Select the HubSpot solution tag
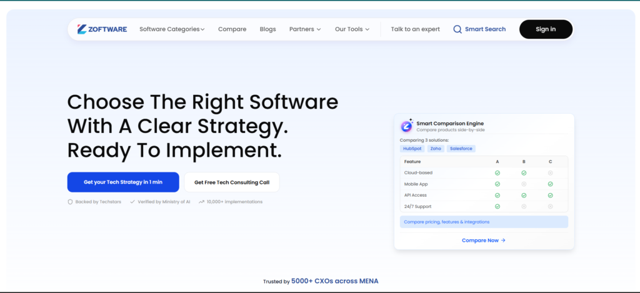 click(412, 149)
